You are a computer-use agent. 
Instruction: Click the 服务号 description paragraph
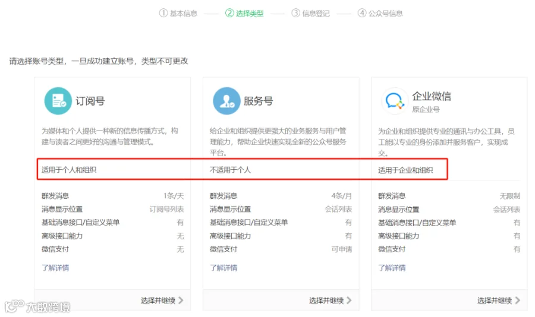point(278,142)
